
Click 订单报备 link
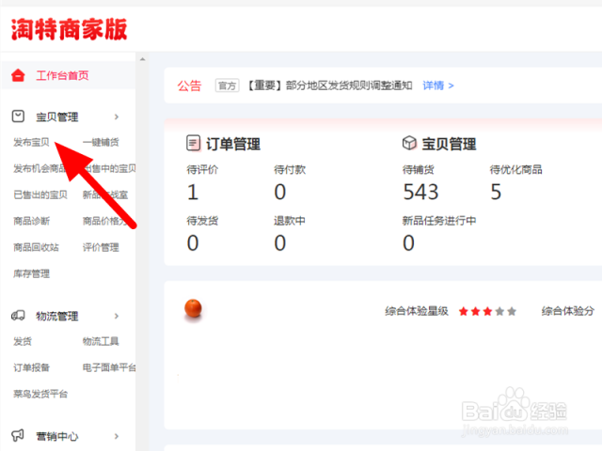tap(31, 367)
